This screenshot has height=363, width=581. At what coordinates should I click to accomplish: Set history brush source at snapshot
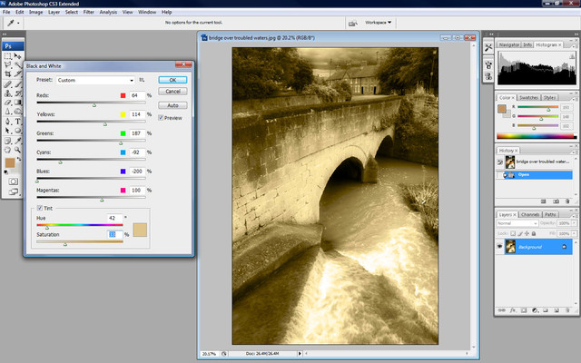point(500,162)
